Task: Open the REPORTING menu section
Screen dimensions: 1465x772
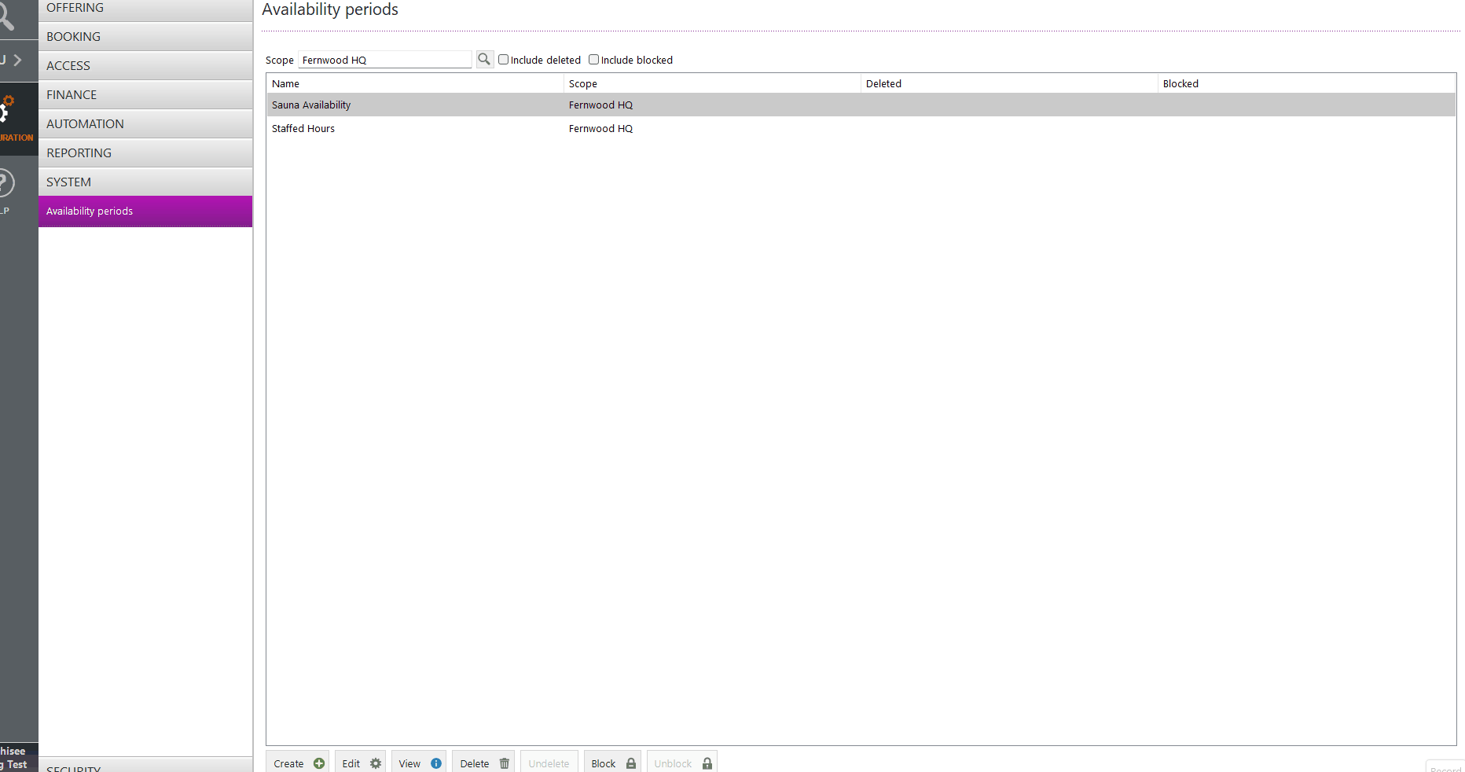Action: (x=145, y=153)
